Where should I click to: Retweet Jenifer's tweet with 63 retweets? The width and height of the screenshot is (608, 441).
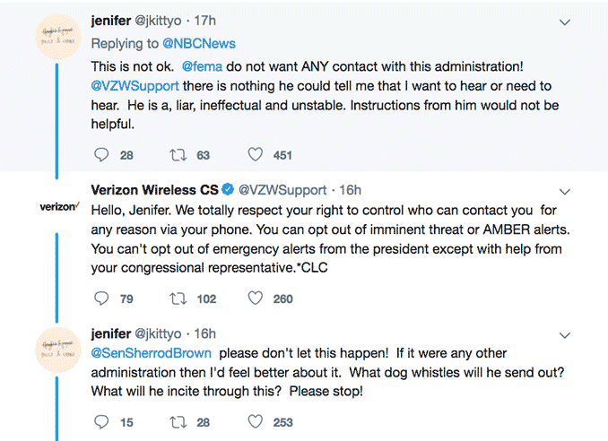tap(178, 154)
